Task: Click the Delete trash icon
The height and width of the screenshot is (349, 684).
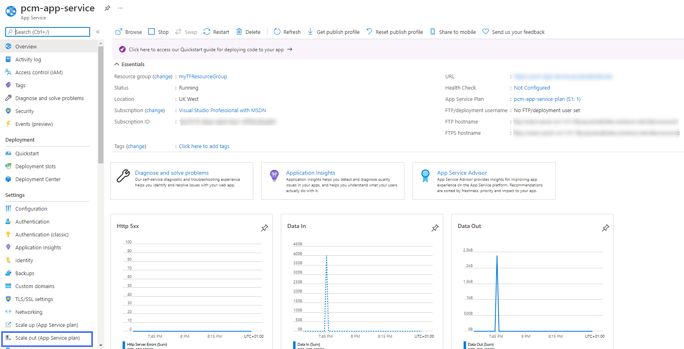Action: pos(239,31)
